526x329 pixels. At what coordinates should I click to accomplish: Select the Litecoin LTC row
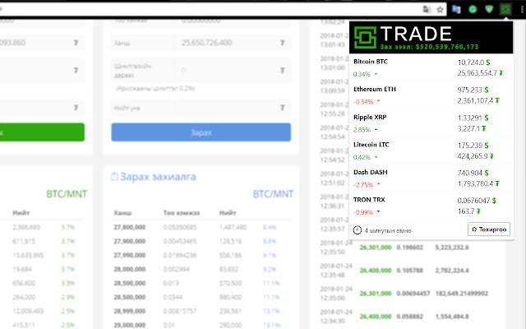431,151
